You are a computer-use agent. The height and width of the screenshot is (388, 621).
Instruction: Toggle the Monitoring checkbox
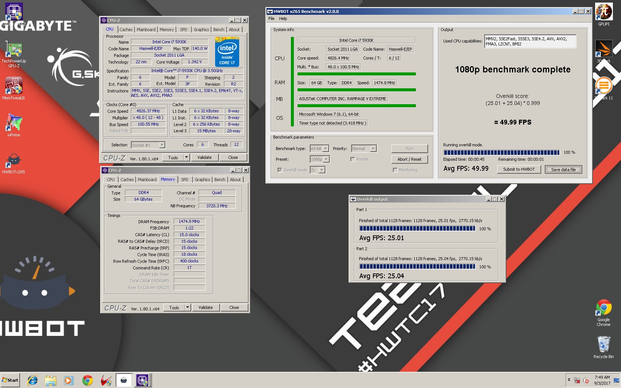[395, 170]
